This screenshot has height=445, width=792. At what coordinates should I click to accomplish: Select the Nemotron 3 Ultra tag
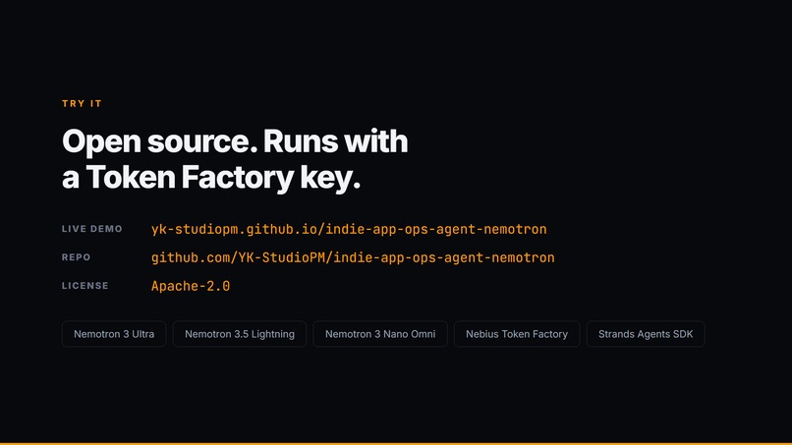tap(114, 334)
